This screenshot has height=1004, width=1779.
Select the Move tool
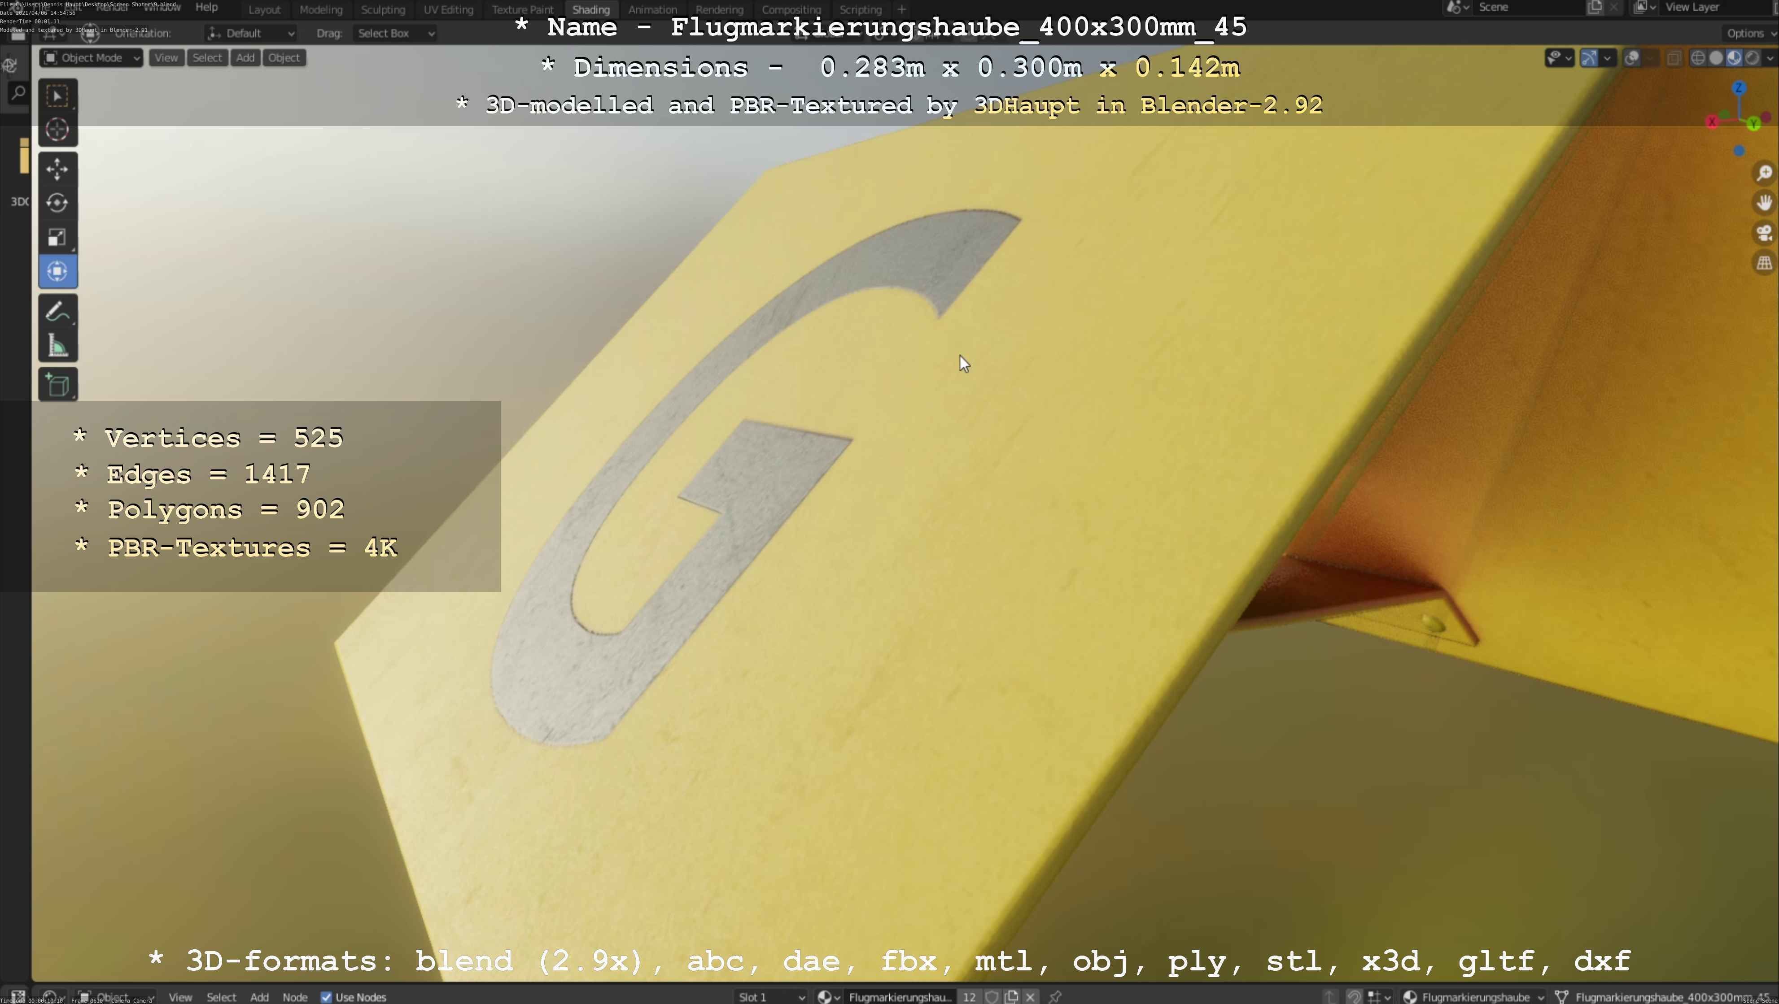pyautogui.click(x=57, y=168)
